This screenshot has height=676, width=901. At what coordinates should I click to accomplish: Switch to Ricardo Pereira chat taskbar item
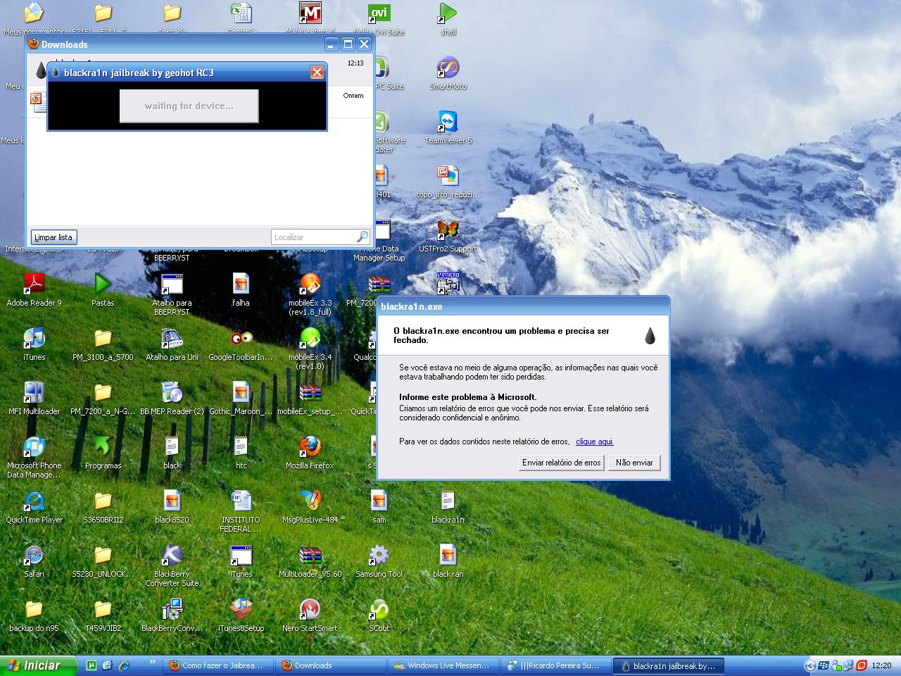(x=556, y=665)
